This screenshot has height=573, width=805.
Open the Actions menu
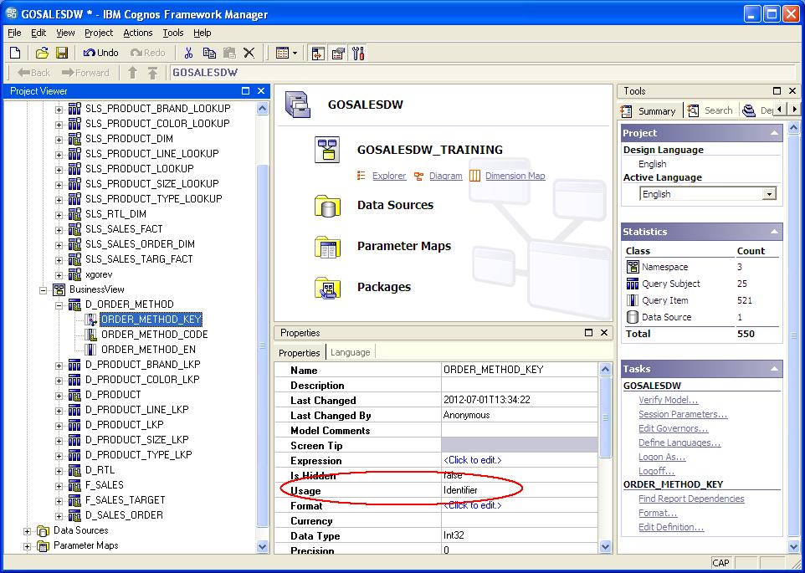(139, 33)
